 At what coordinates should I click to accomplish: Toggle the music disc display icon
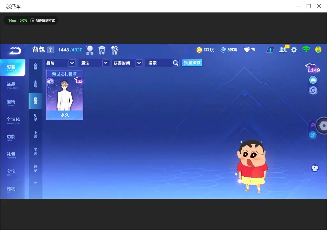pos(313,90)
